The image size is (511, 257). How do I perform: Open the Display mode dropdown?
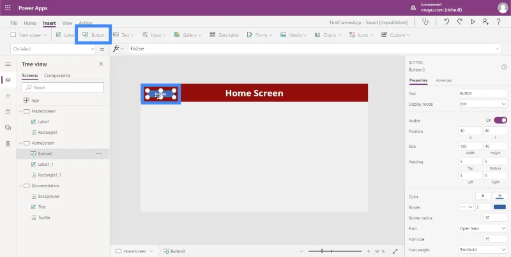pos(483,104)
